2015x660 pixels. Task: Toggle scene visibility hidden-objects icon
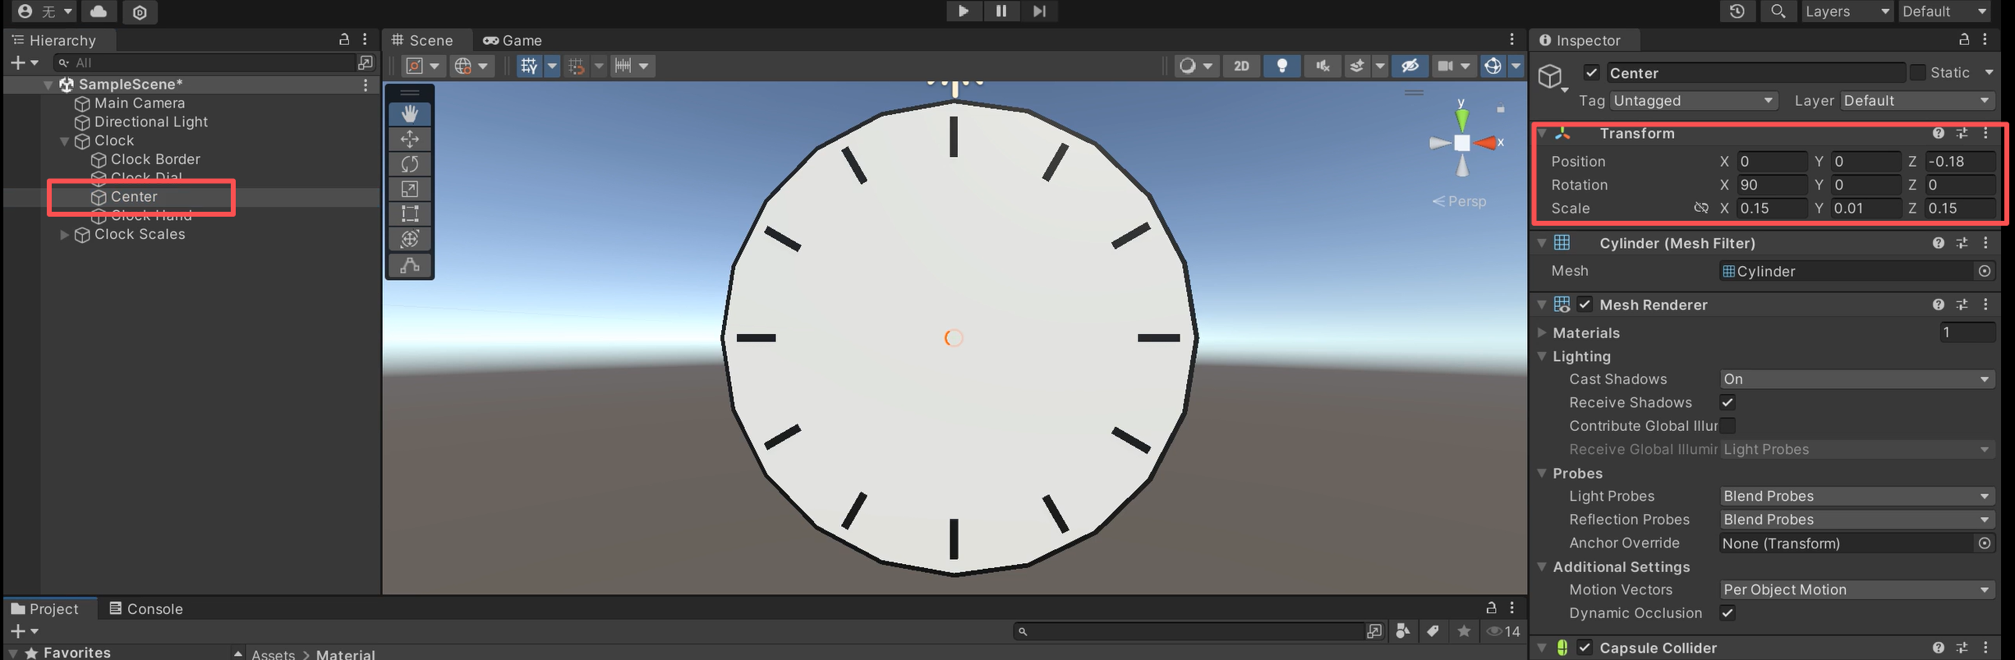point(1410,66)
